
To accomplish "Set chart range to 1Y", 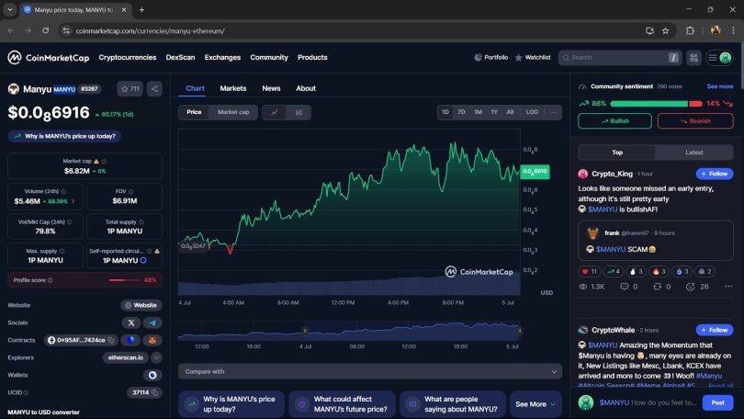I will point(494,112).
